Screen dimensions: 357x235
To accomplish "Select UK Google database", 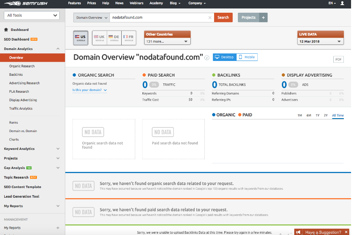I will [x=100, y=38].
